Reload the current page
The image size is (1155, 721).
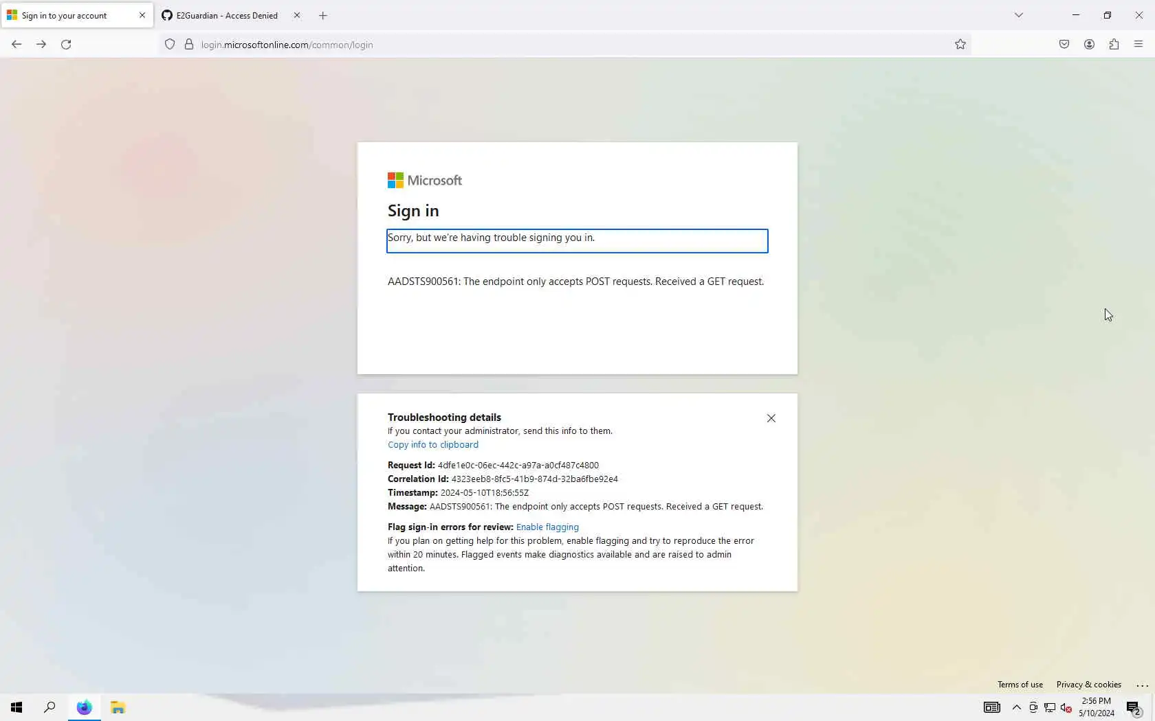66,45
